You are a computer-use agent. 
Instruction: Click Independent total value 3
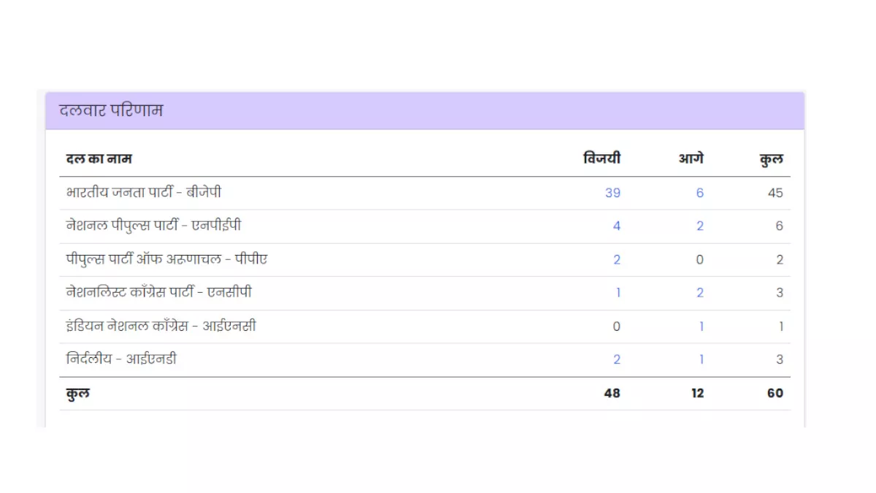coord(780,359)
